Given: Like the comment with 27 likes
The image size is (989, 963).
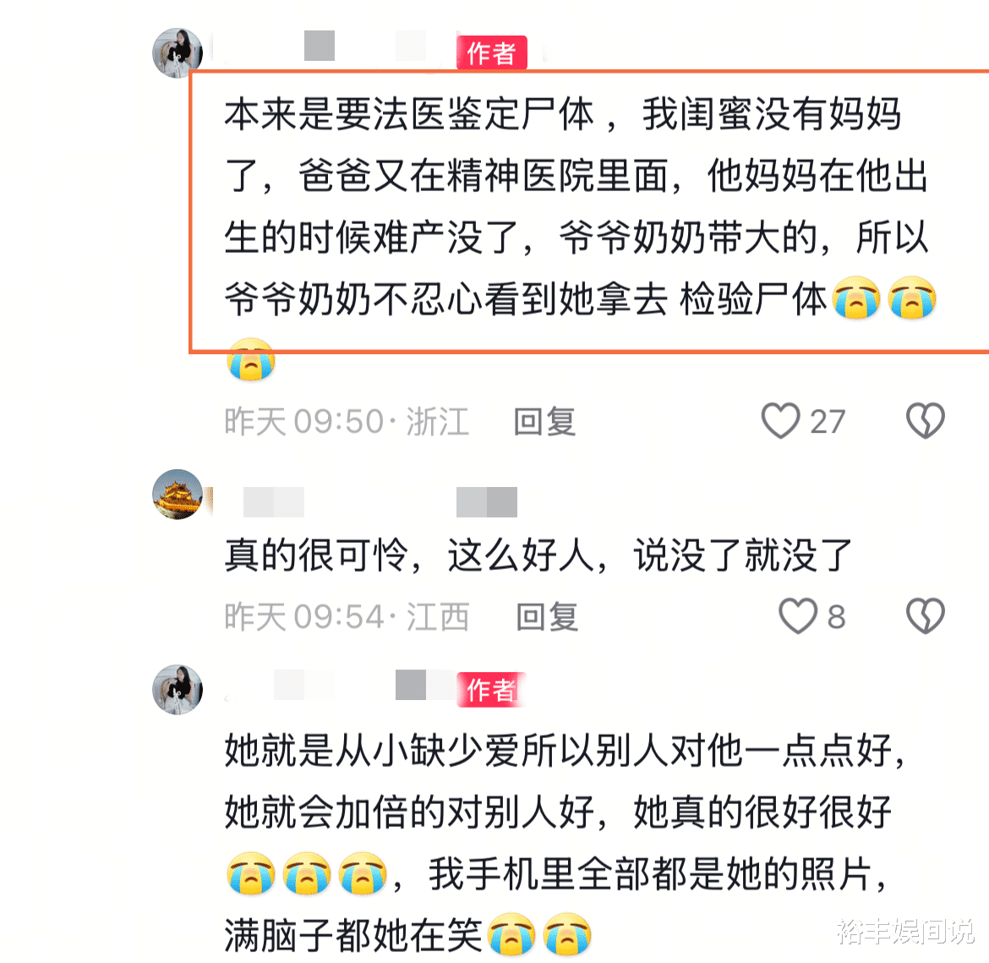Looking at the screenshot, I should 780,421.
